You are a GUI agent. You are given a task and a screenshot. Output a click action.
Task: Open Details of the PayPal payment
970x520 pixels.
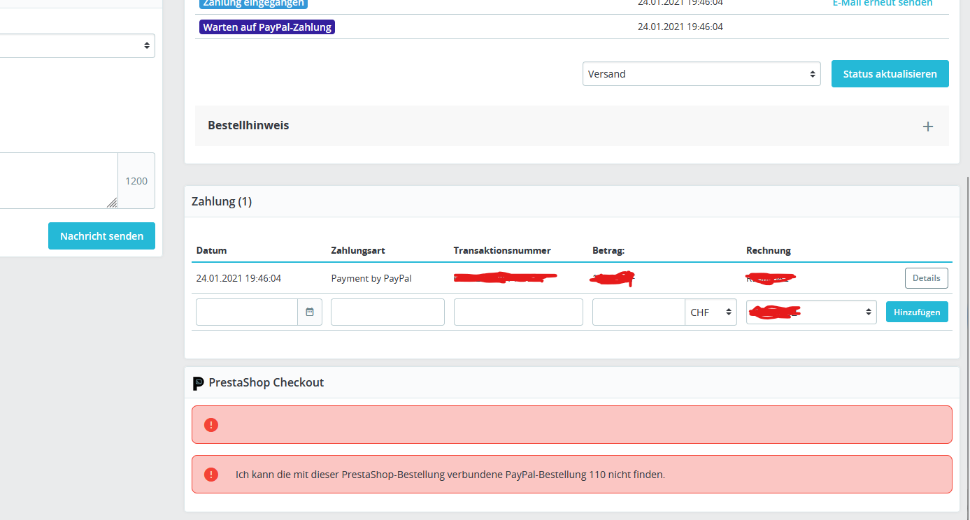click(x=926, y=277)
